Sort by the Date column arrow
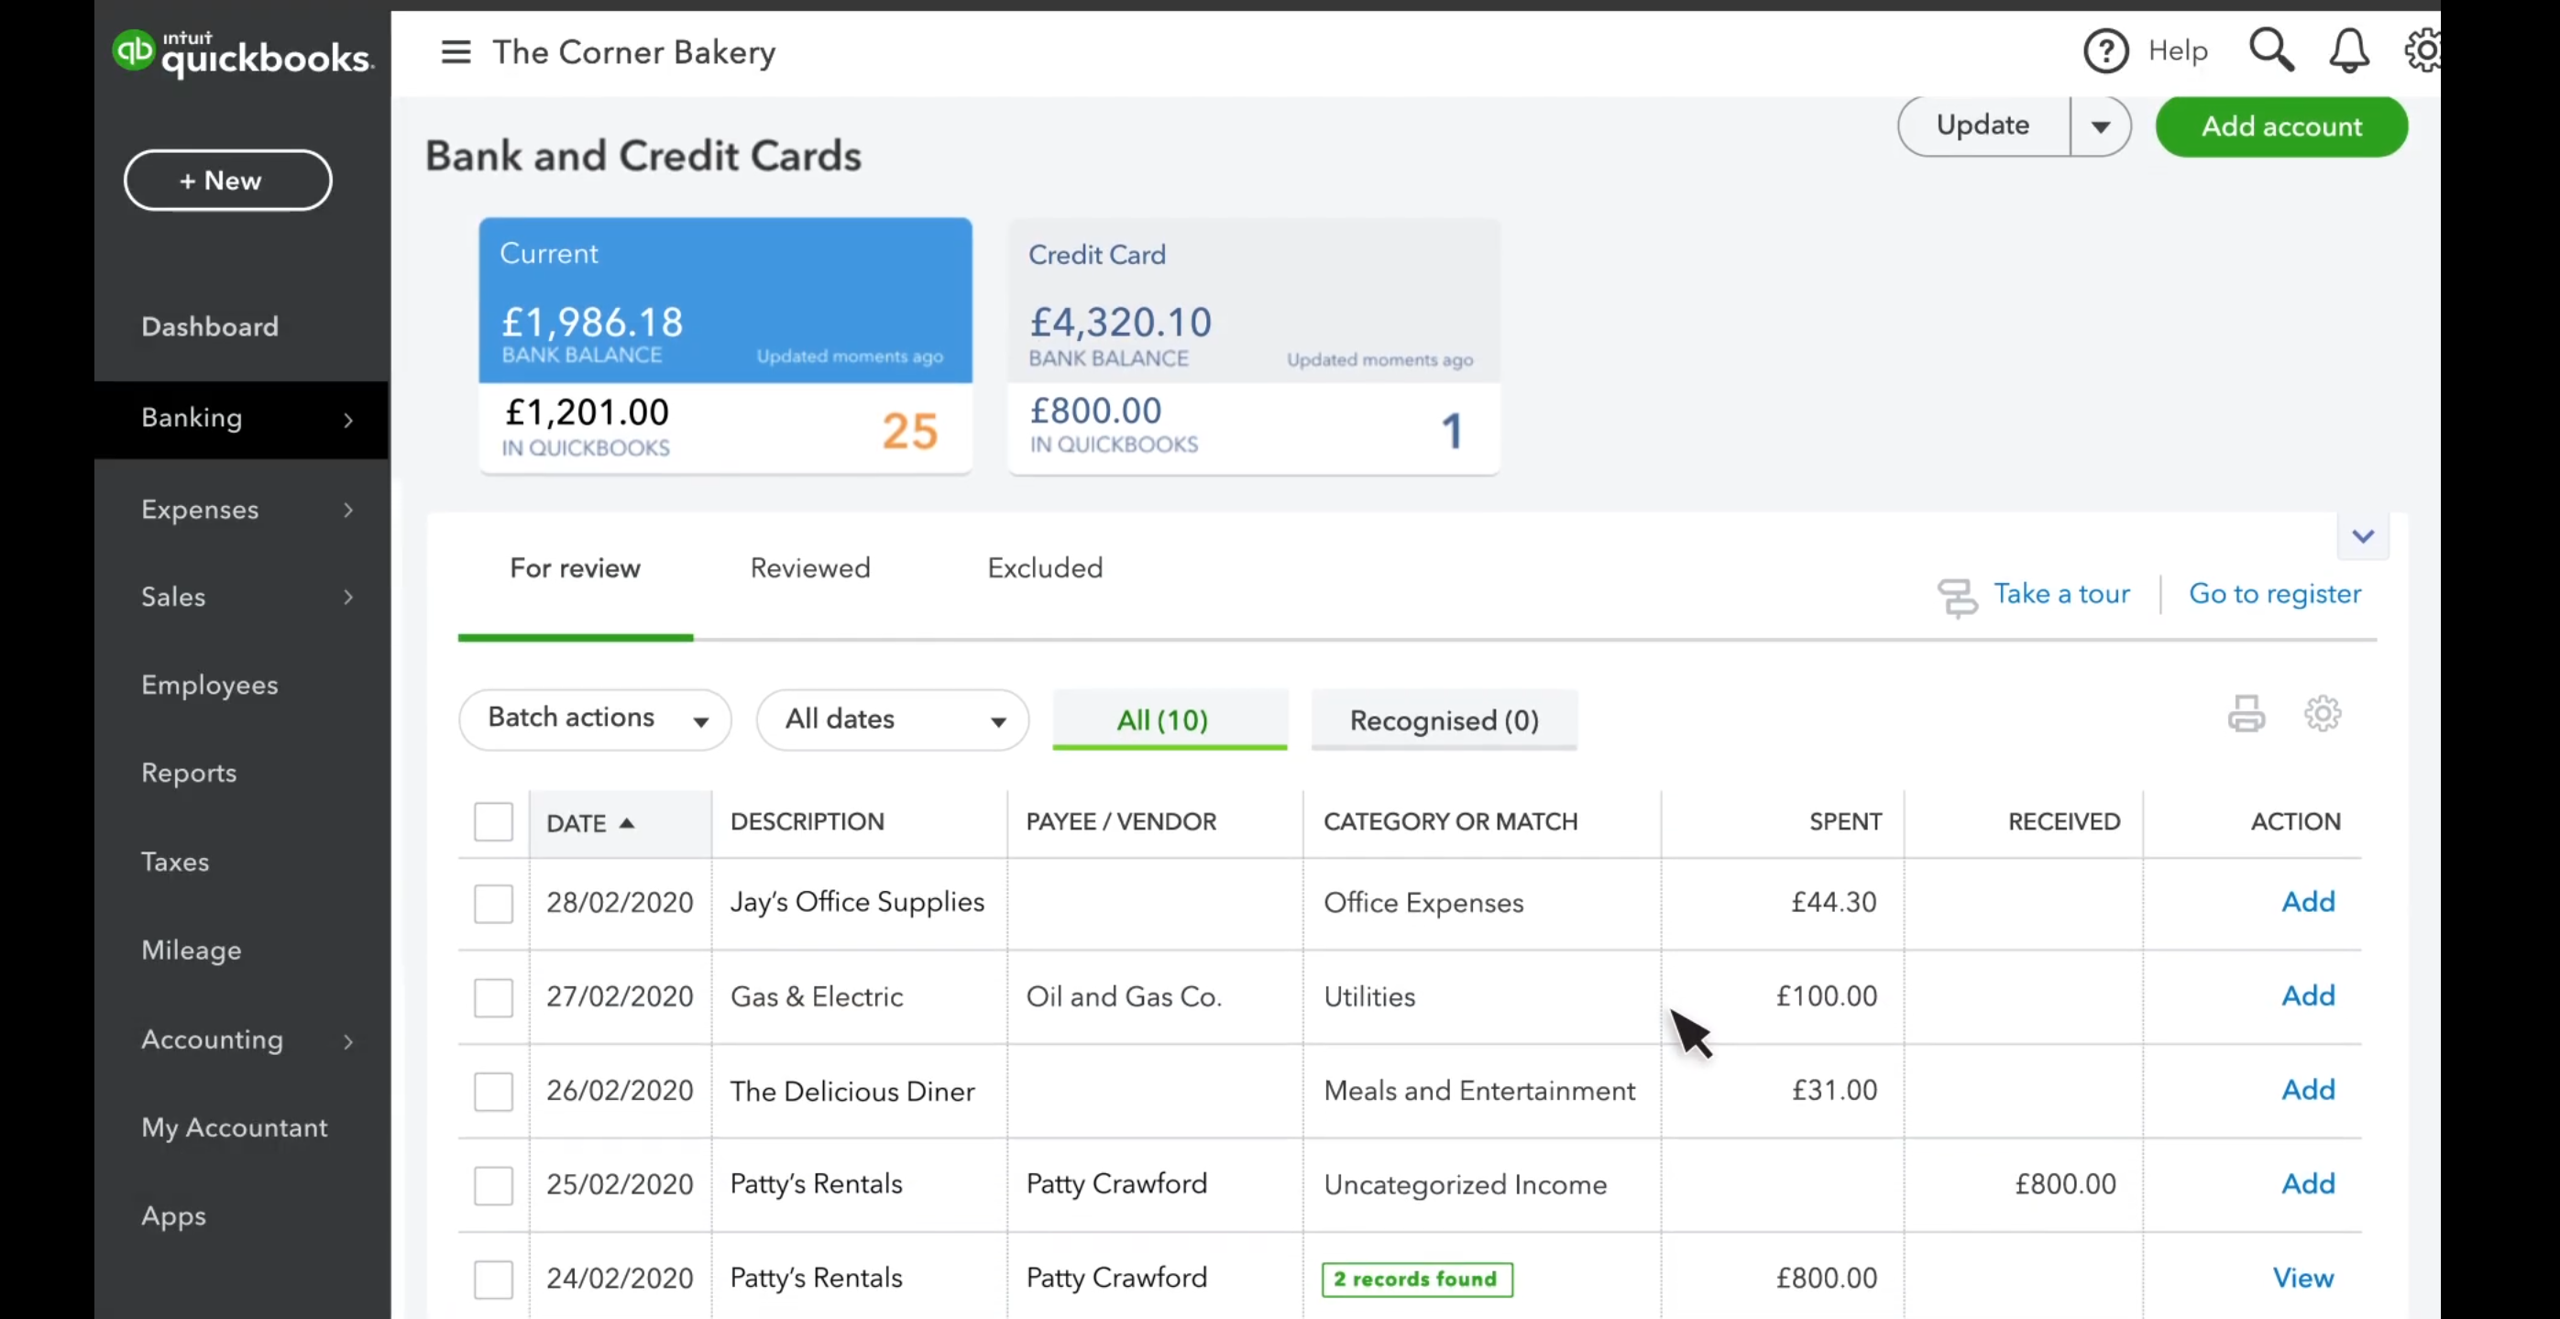This screenshot has height=1319, width=2560. 626,823
